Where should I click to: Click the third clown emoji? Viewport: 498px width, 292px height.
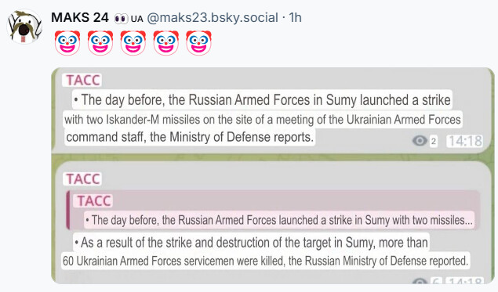pos(133,43)
